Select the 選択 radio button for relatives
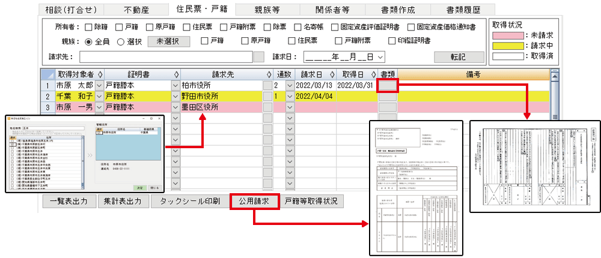Image resolution: width=601 pixels, height=258 pixels. 120,41
